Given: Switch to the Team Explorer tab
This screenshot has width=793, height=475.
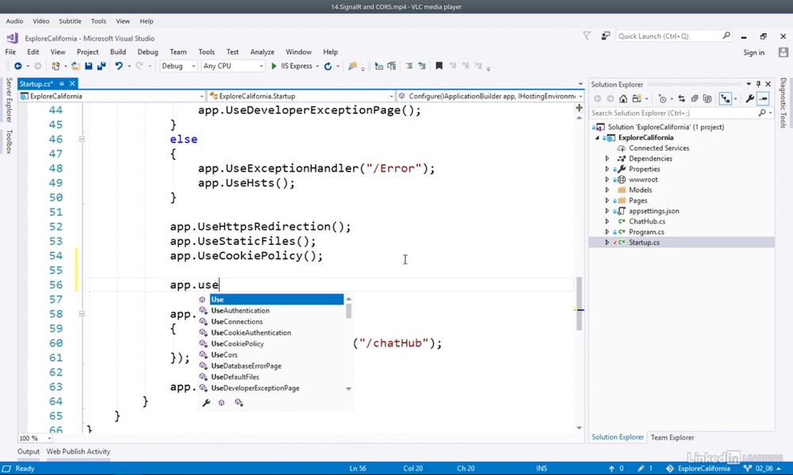Looking at the screenshot, I should pos(672,438).
